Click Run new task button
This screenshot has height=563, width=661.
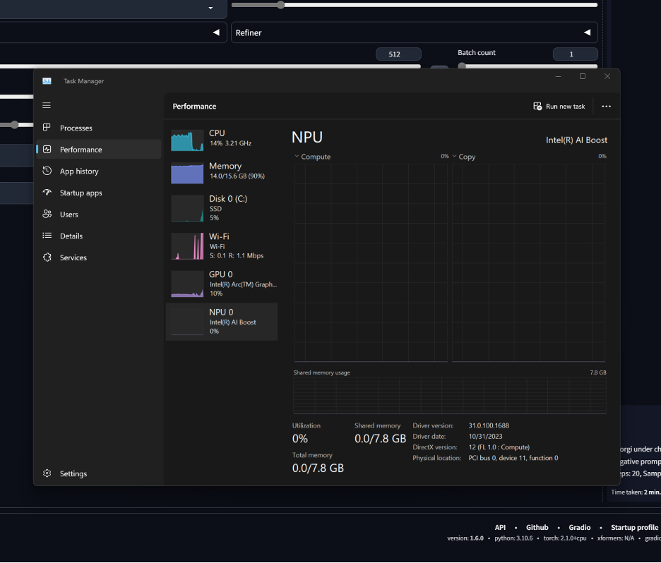[x=559, y=107]
